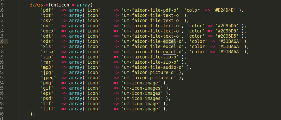Click the outlined 'excel' on the 'xls' line
The height and width of the screenshot is (120, 281).
[x=169, y=46]
